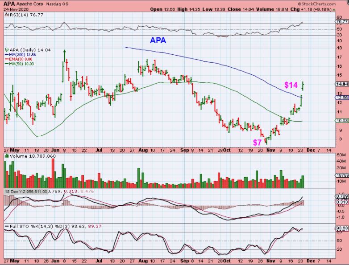Image resolution: width=349 pixels, height=265 pixels.
Task: Click the 24-Nov-2020 date label
Action: click(x=16, y=9)
